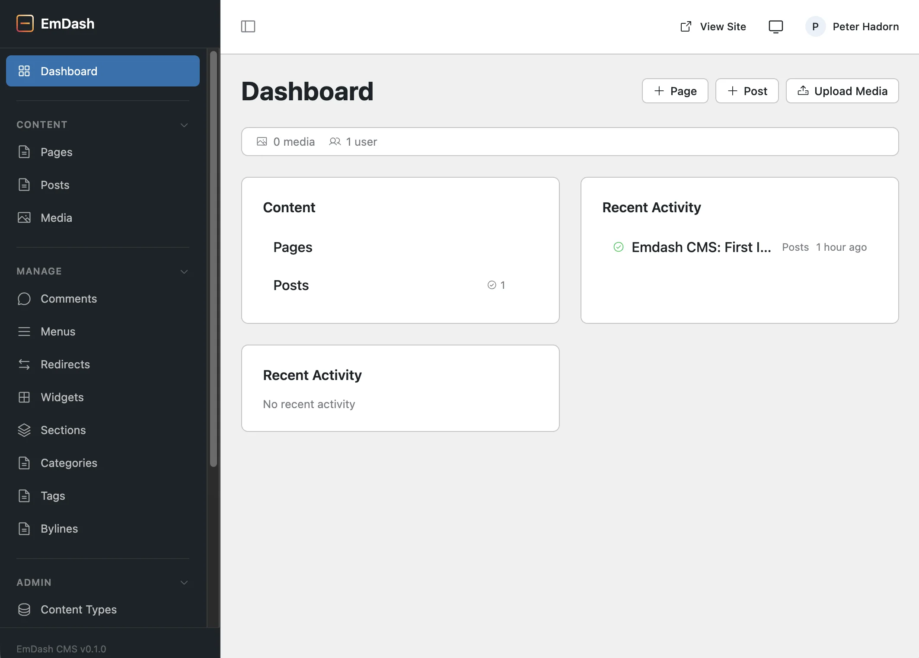This screenshot has width=919, height=658.
Task: Open Peter Hadorn user account menu
Action: coord(852,26)
